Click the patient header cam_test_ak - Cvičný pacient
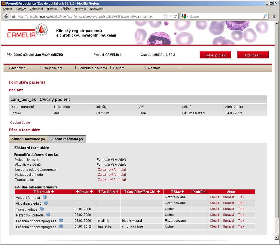 pos(40,99)
